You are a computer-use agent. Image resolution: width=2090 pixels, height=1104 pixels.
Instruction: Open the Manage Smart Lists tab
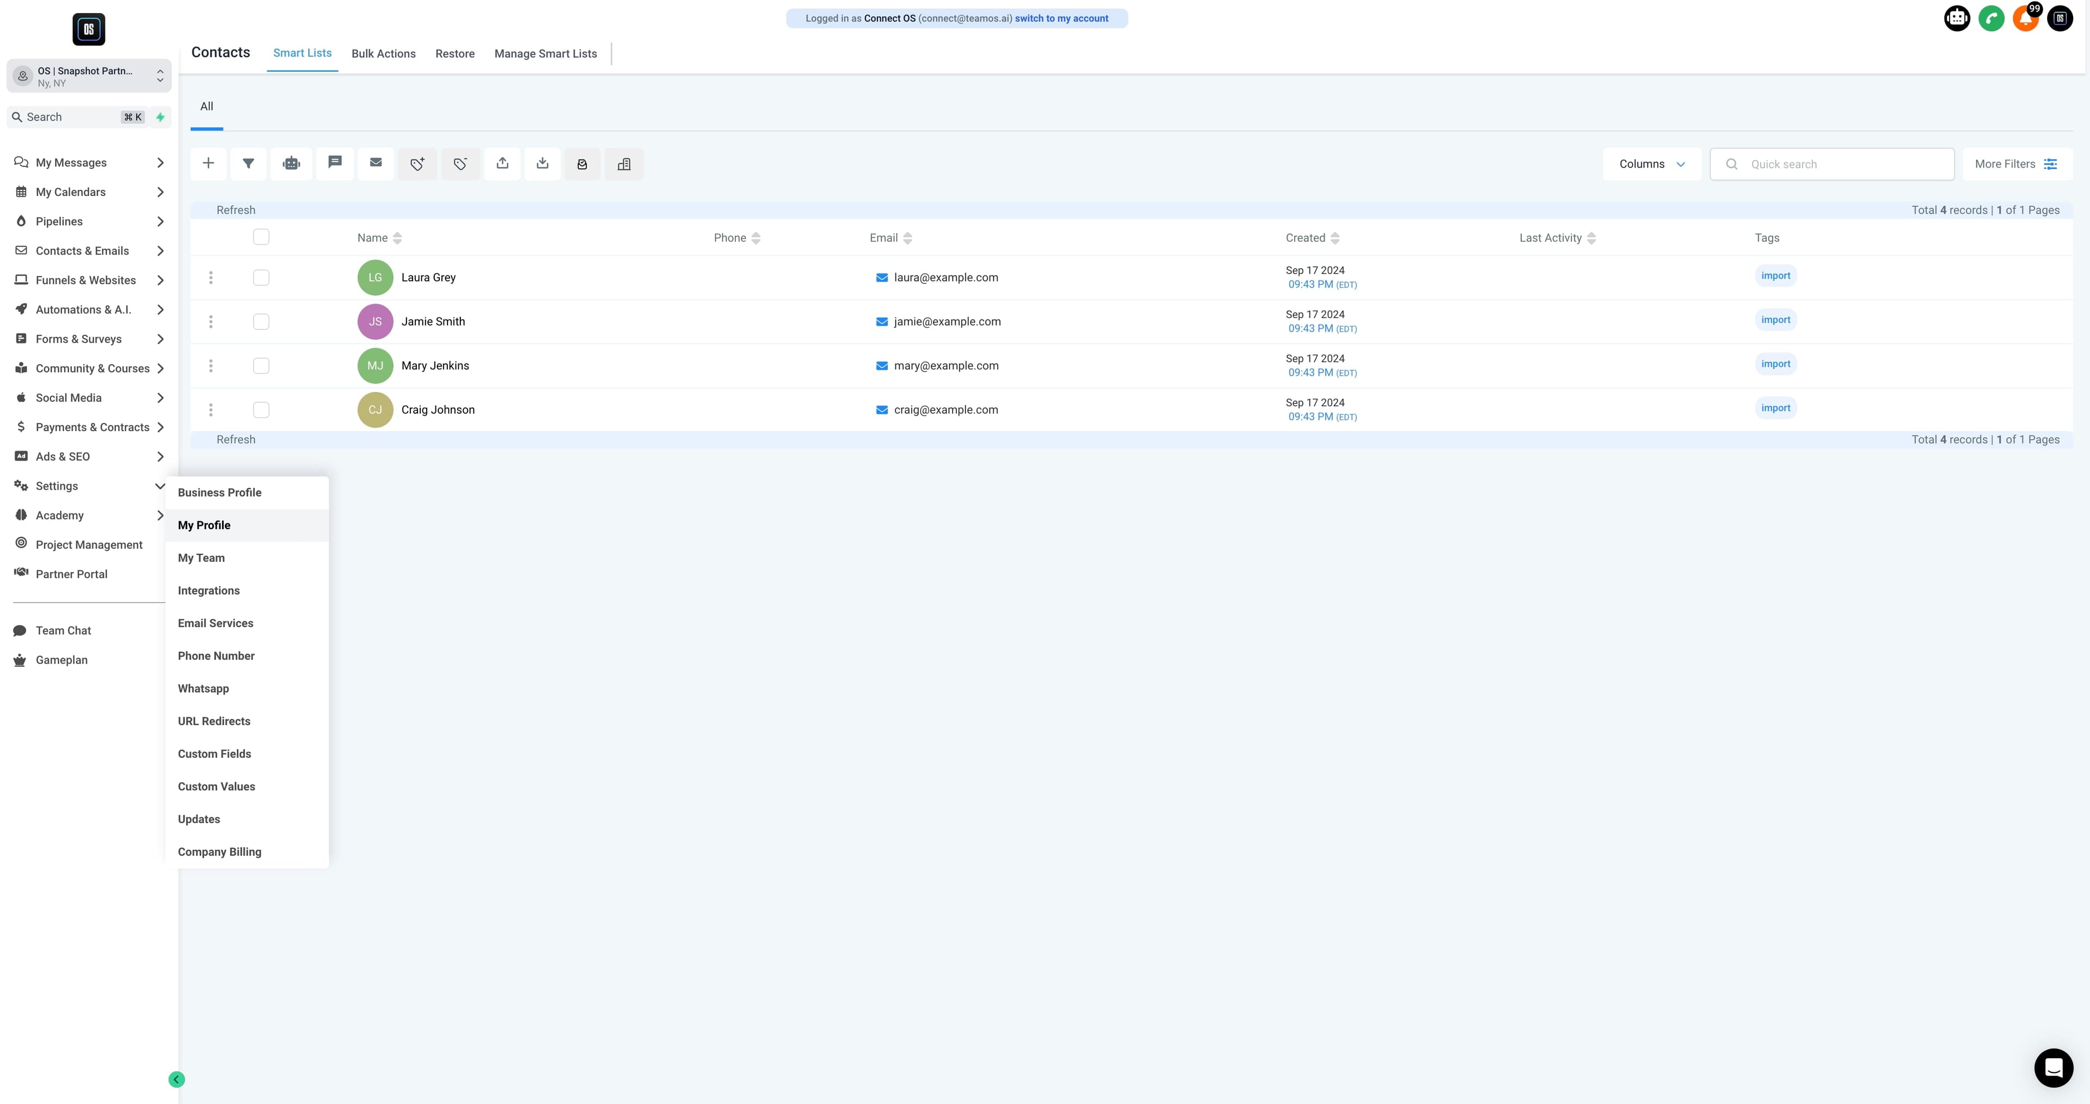click(x=545, y=53)
